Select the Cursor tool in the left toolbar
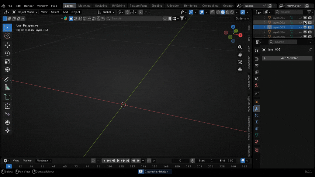 click(x=7, y=36)
